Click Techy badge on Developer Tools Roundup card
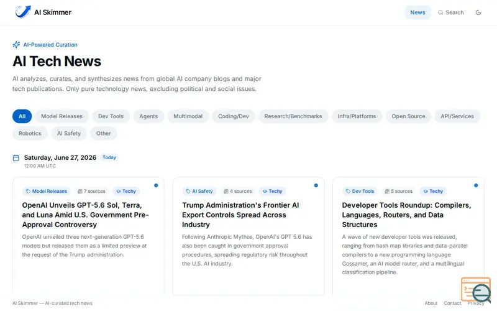 click(433, 191)
